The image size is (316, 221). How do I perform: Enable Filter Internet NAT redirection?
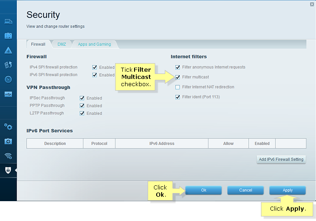point(177,87)
